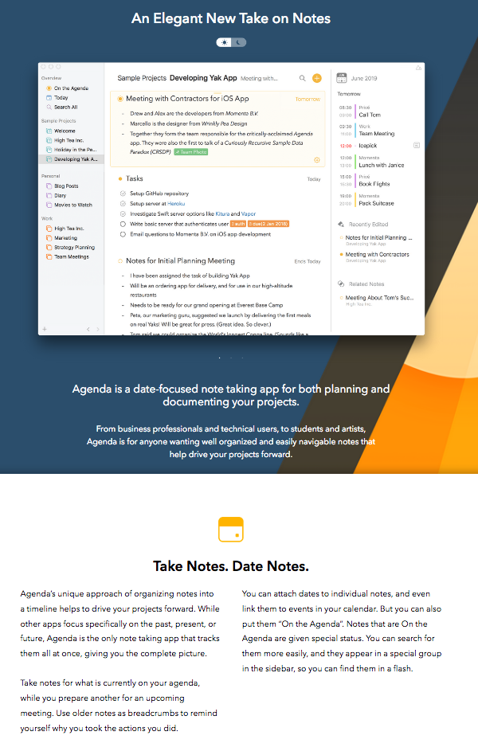
Task: Click the Meeting with... breadcrumb text
Action: click(x=259, y=79)
